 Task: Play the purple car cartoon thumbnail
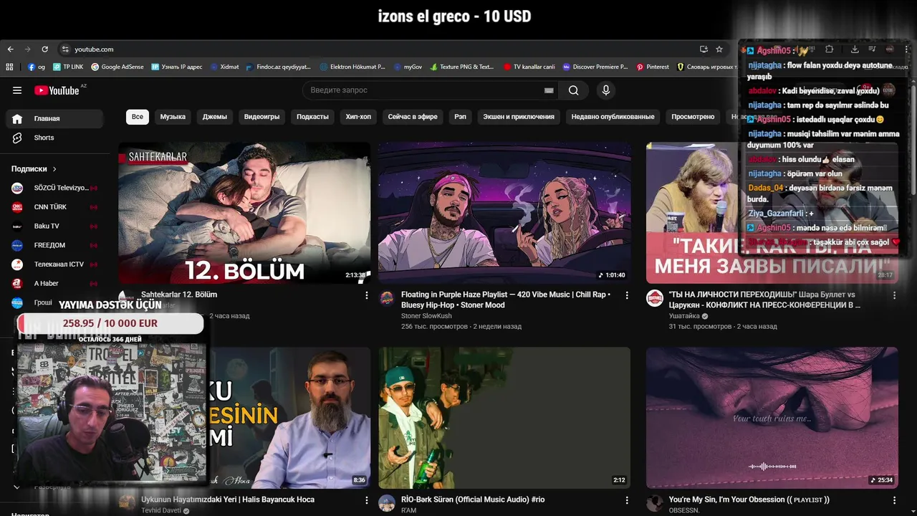tap(505, 213)
